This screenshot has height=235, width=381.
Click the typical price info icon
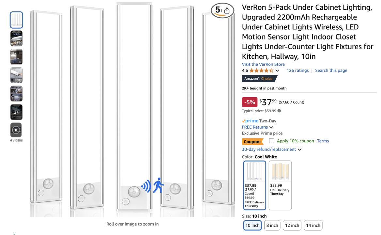tap(279, 111)
